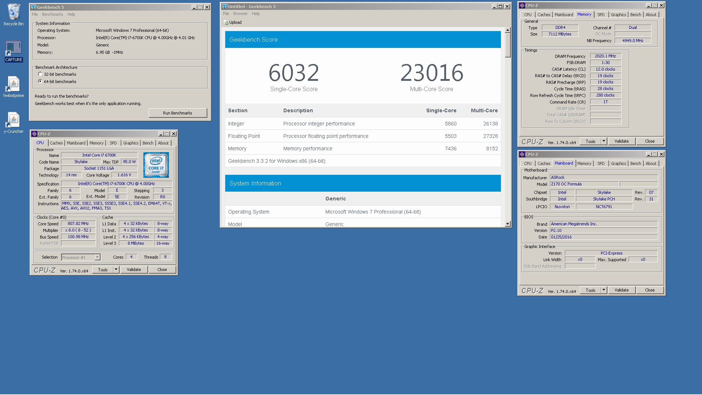Click Validate in CPU-Z Mainboard window
702x395 pixels.
pos(622,290)
